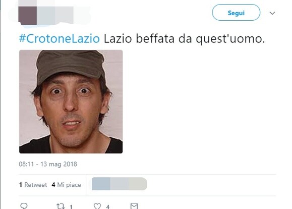Like the tweet with the heart icon

coord(97,206)
